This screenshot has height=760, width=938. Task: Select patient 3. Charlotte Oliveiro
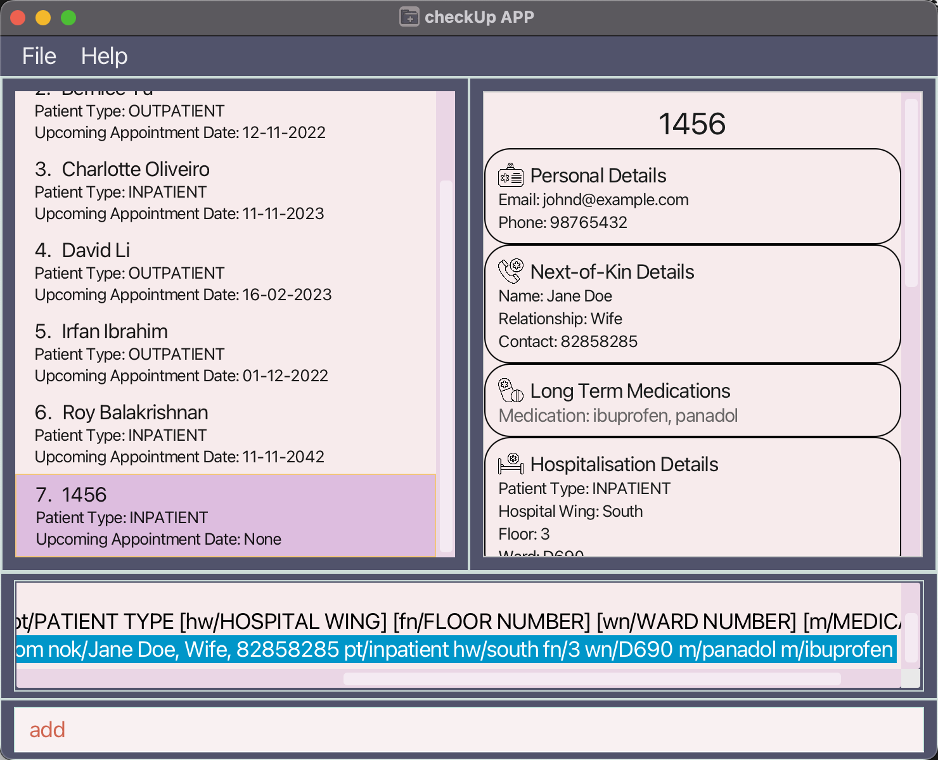point(226,191)
